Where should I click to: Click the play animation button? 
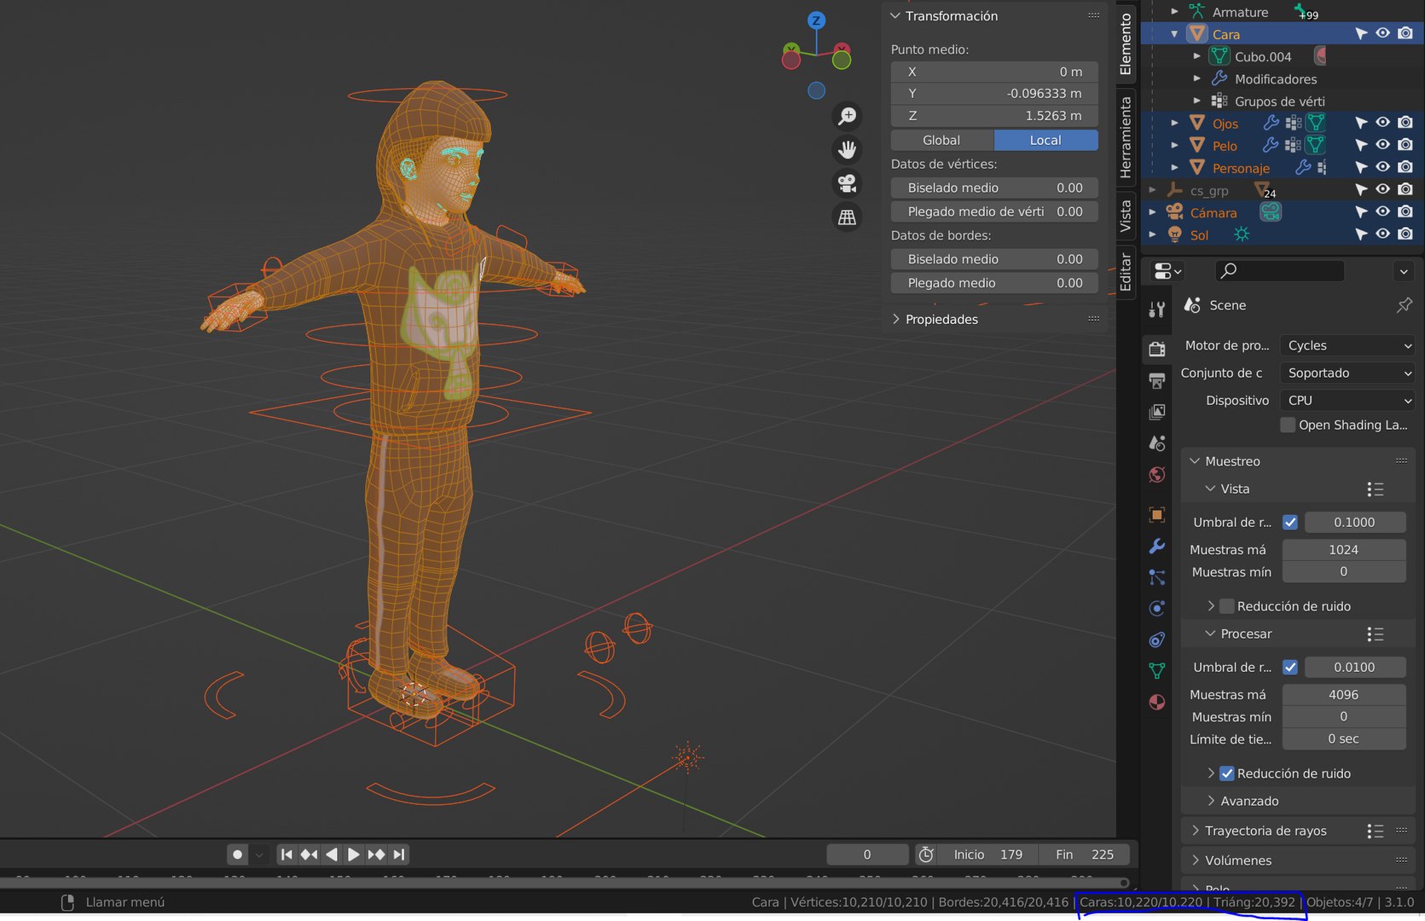click(x=353, y=854)
